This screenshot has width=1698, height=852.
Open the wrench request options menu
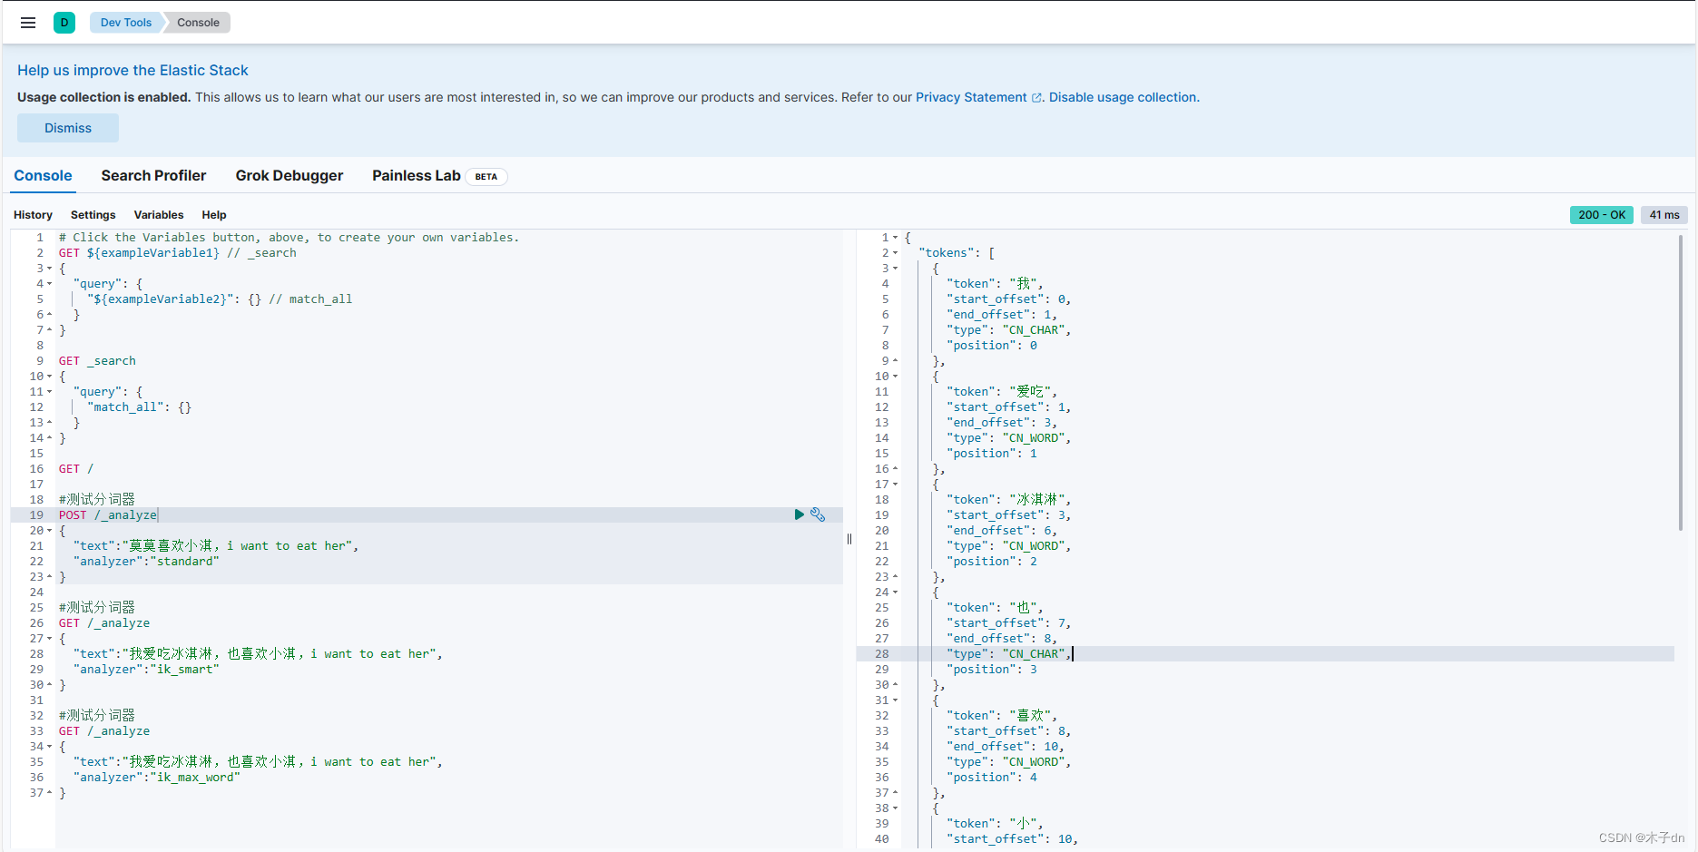818,514
